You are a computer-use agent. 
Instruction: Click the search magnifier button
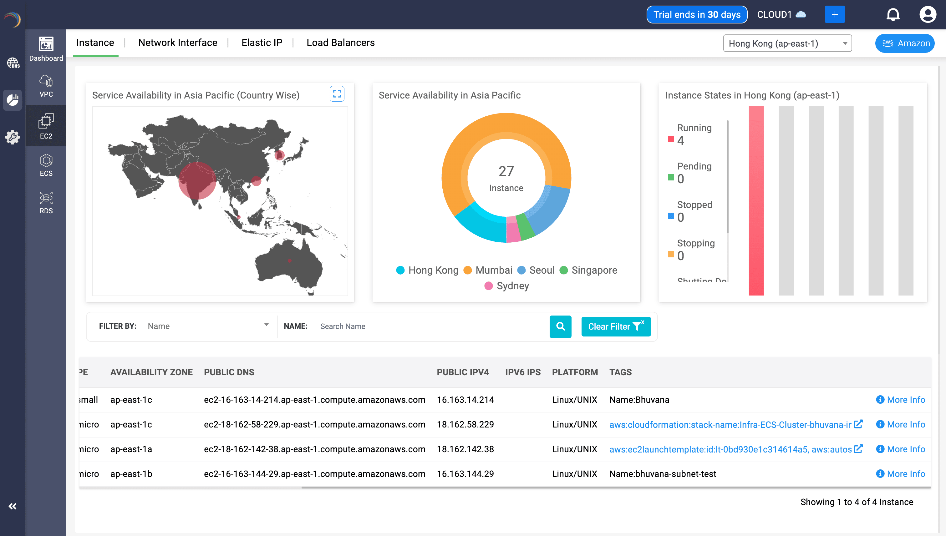tap(560, 326)
